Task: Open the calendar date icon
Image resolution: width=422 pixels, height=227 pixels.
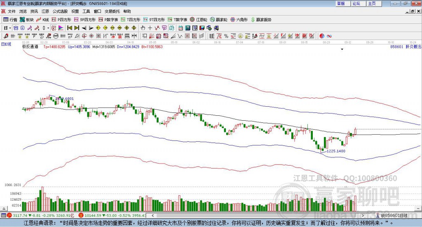Action: pyautogui.click(x=181, y=28)
